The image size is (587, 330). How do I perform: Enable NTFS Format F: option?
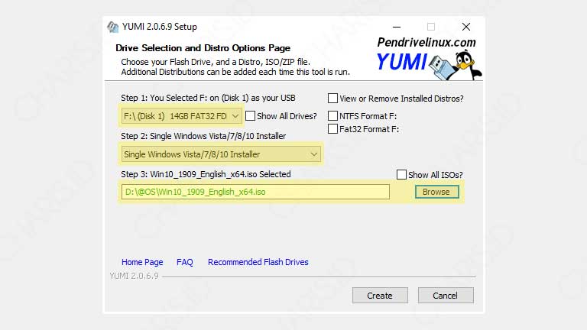[x=332, y=116]
